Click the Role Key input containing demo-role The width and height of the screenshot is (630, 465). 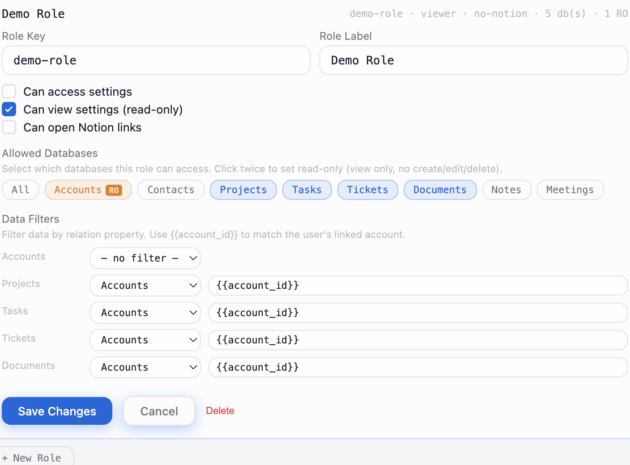pyautogui.click(x=156, y=60)
